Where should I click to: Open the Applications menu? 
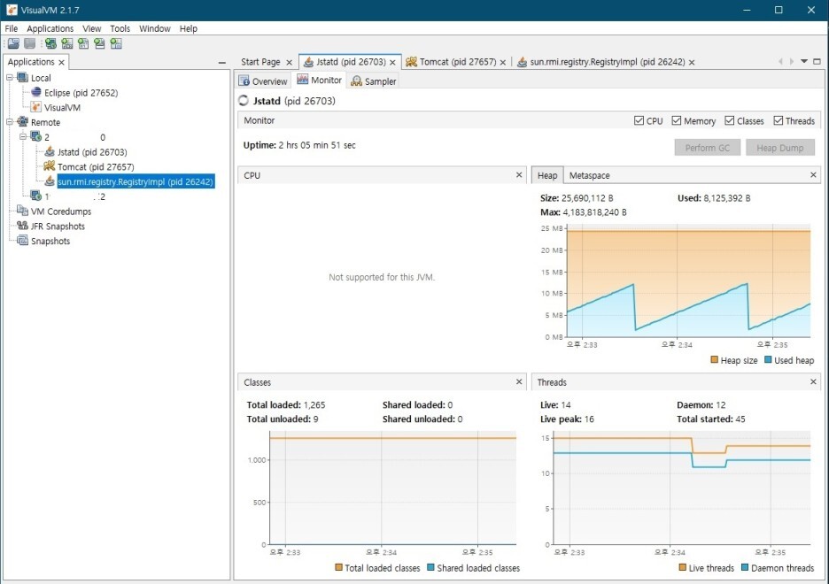coord(50,28)
